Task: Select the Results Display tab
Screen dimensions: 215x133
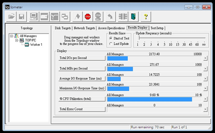Action: 137,28
